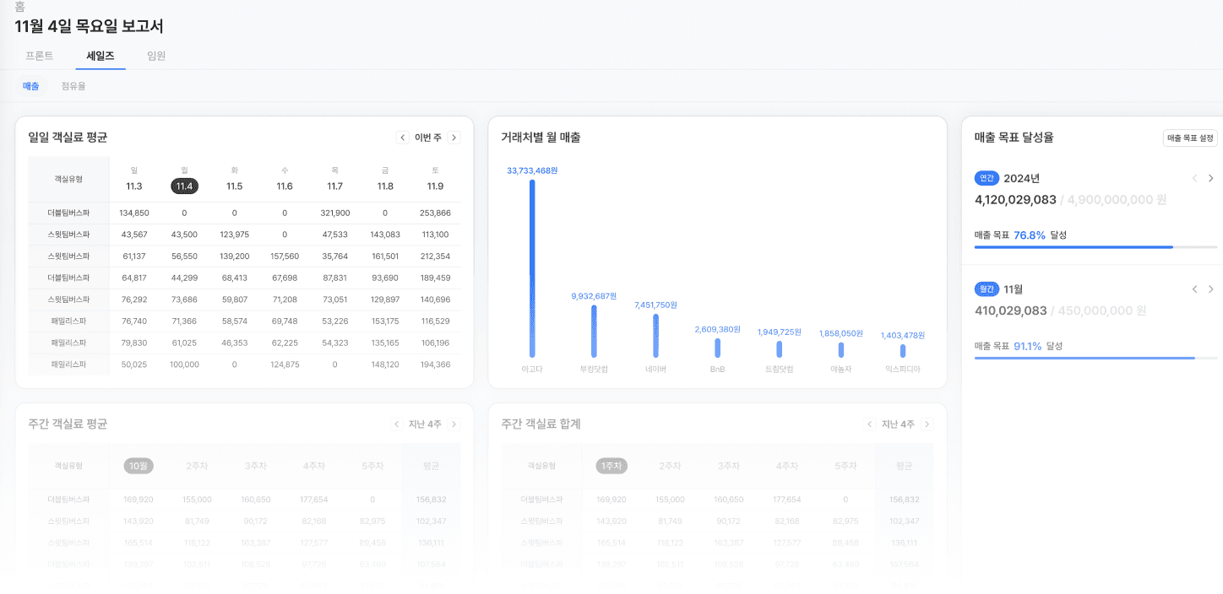
Task: Click the 11월 4일 목요일 보고서 title
Action: click(x=90, y=26)
